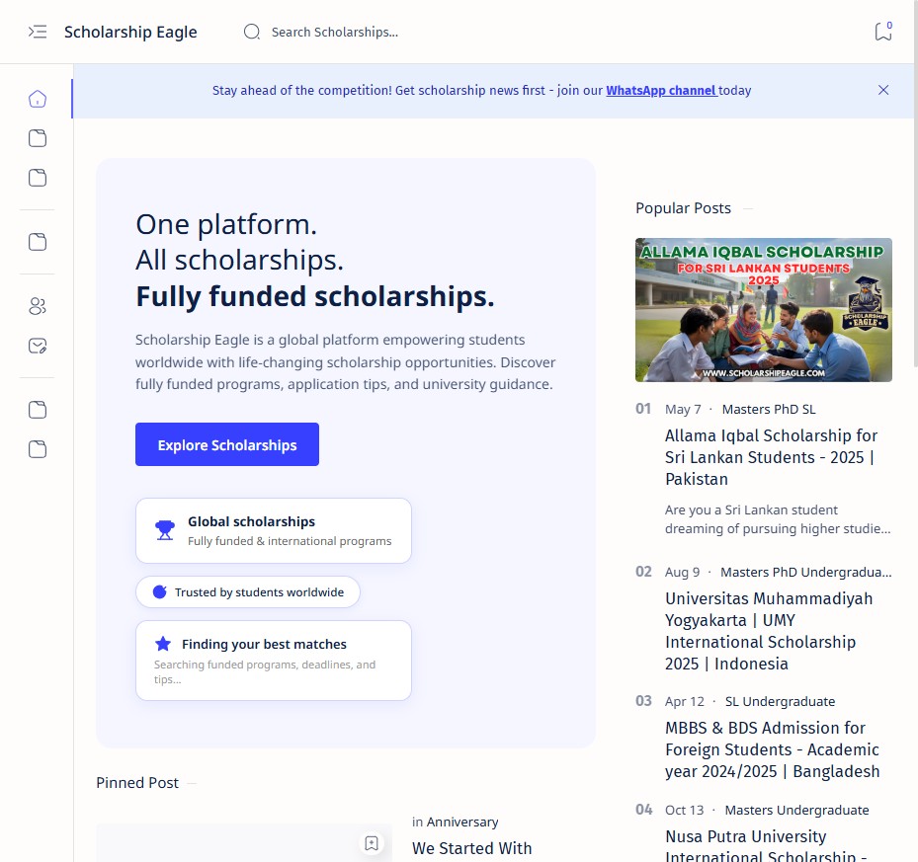This screenshot has width=918, height=862.
Task: Select the SL Undergraduate category tag
Action: (x=780, y=702)
